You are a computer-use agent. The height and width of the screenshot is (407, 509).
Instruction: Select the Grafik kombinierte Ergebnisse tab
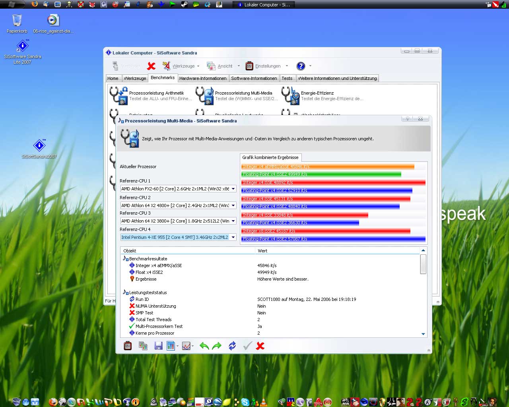(x=270, y=157)
